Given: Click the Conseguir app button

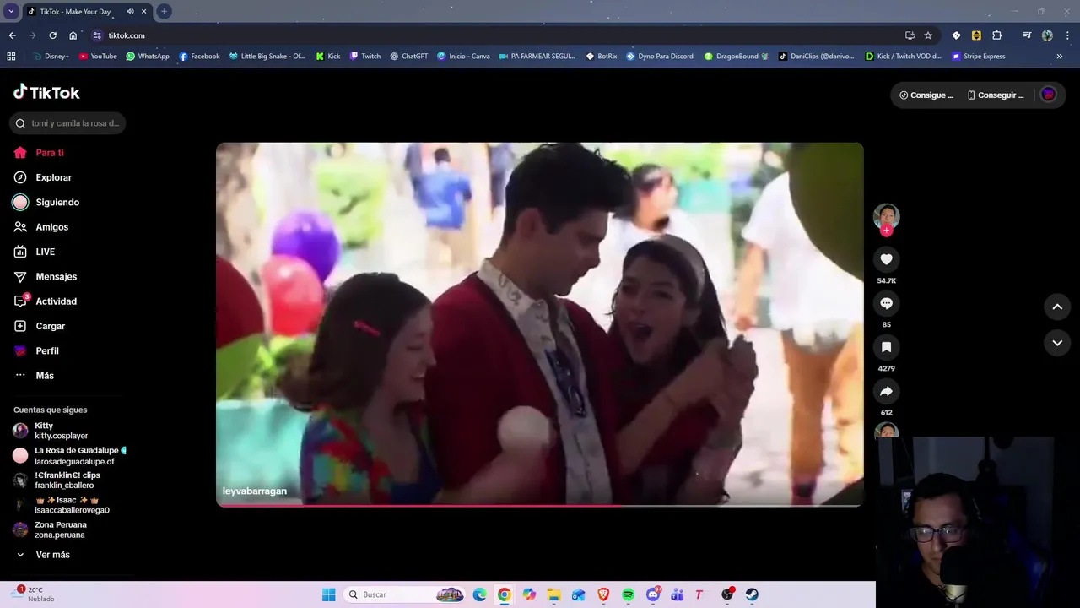Looking at the screenshot, I should click(x=996, y=95).
